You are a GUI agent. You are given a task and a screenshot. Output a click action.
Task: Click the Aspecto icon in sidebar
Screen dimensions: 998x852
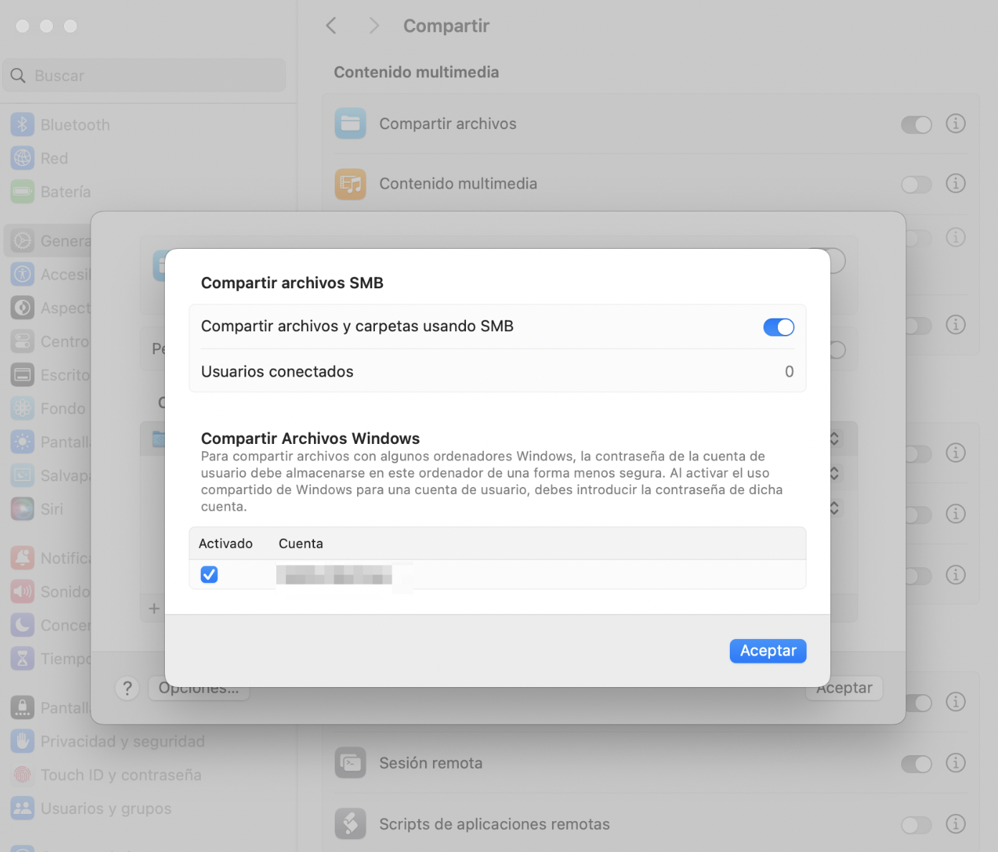23,308
